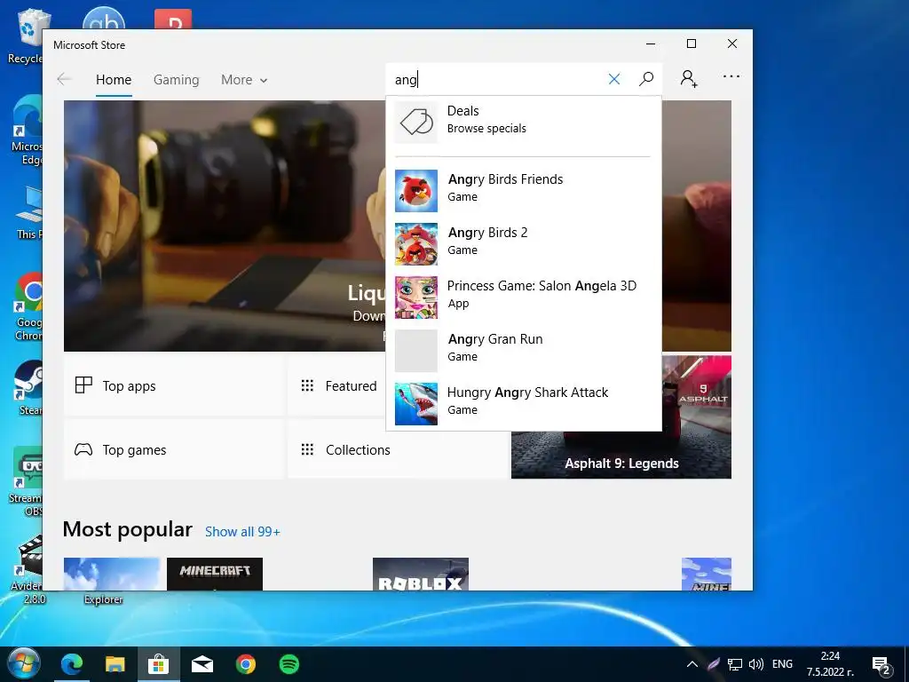This screenshot has height=682, width=909.
Task: Open the Roblox thumbnail in Most popular
Action: [420, 575]
